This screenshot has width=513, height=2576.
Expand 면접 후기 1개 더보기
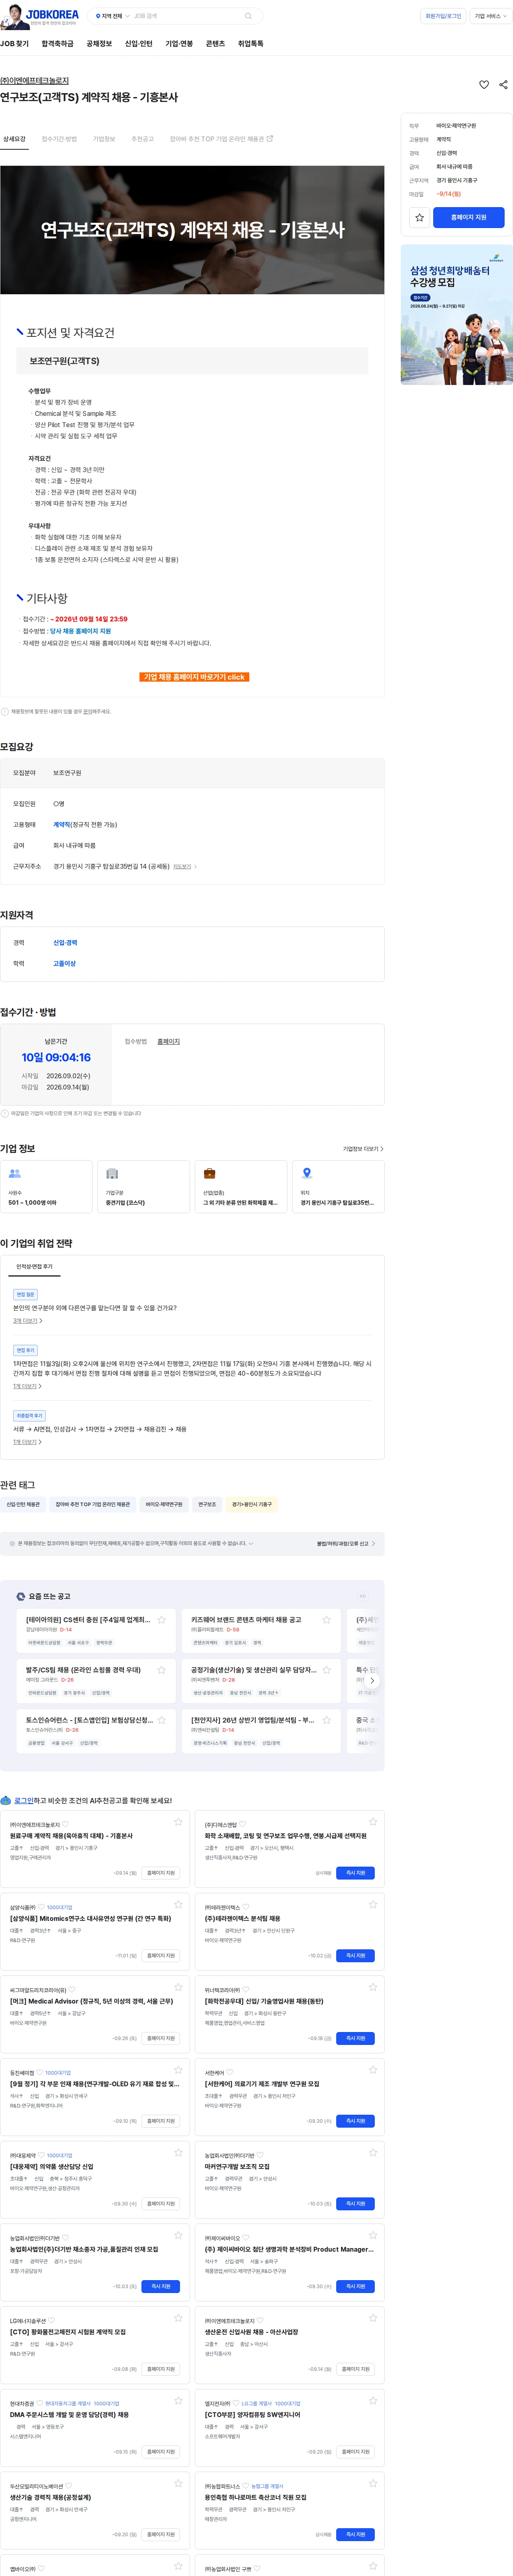coord(28,1386)
